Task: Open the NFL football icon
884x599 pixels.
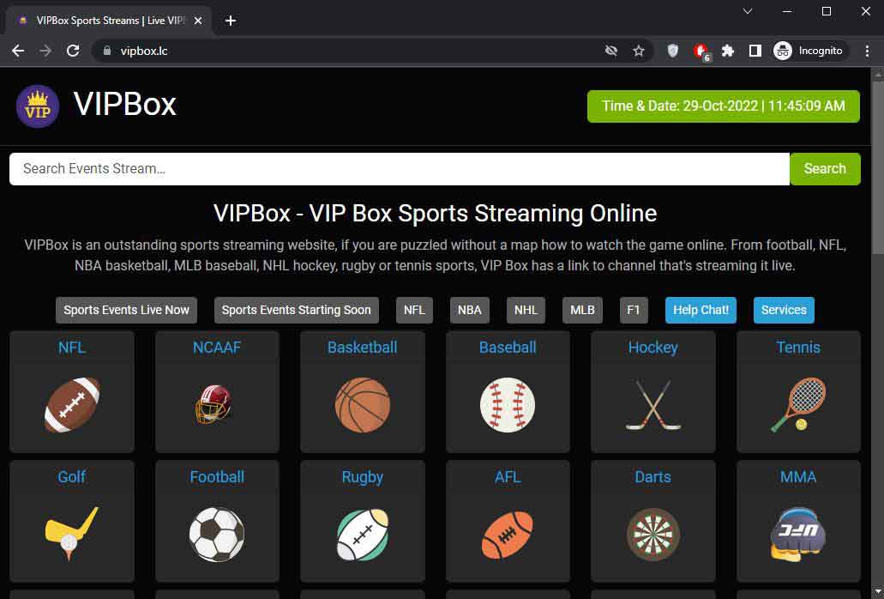Action: (x=72, y=405)
